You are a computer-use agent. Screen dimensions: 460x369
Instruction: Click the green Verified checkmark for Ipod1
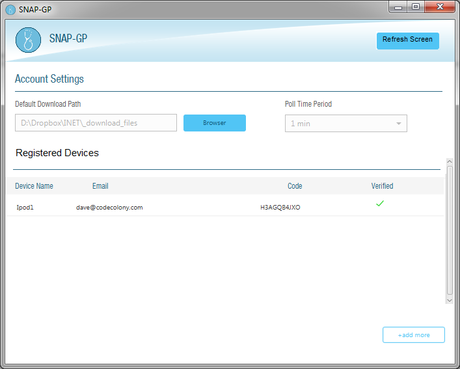380,204
